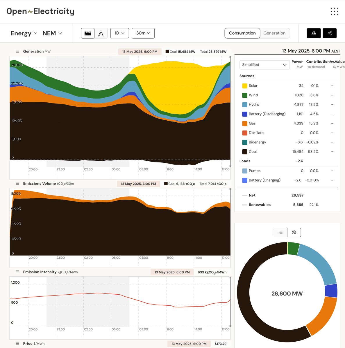Open Emission Intensity chart hamburger menu

[17, 272]
